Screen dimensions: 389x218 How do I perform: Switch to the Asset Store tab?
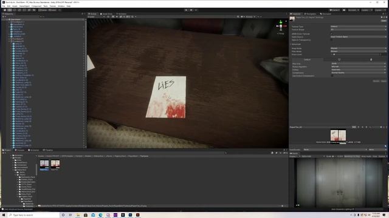(x=106, y=14)
